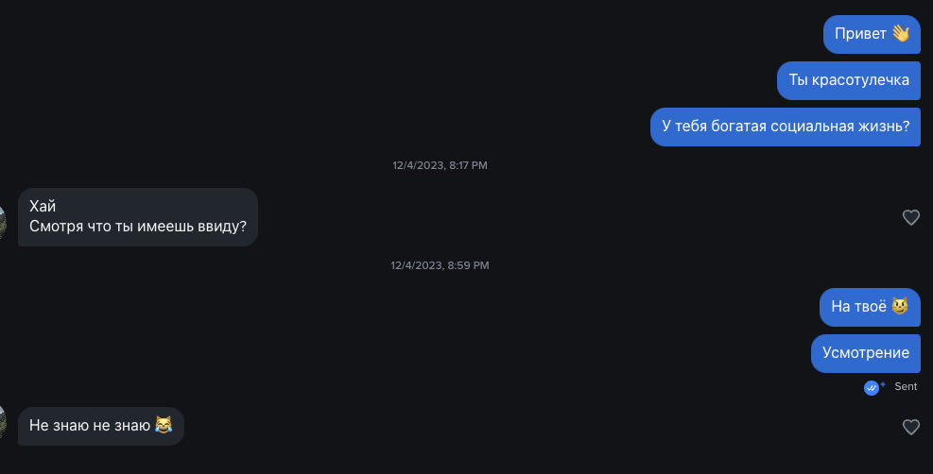Click "У тебя богатая социальная жизнь?" message
Screen dimensions: 933x474
click(785, 127)
